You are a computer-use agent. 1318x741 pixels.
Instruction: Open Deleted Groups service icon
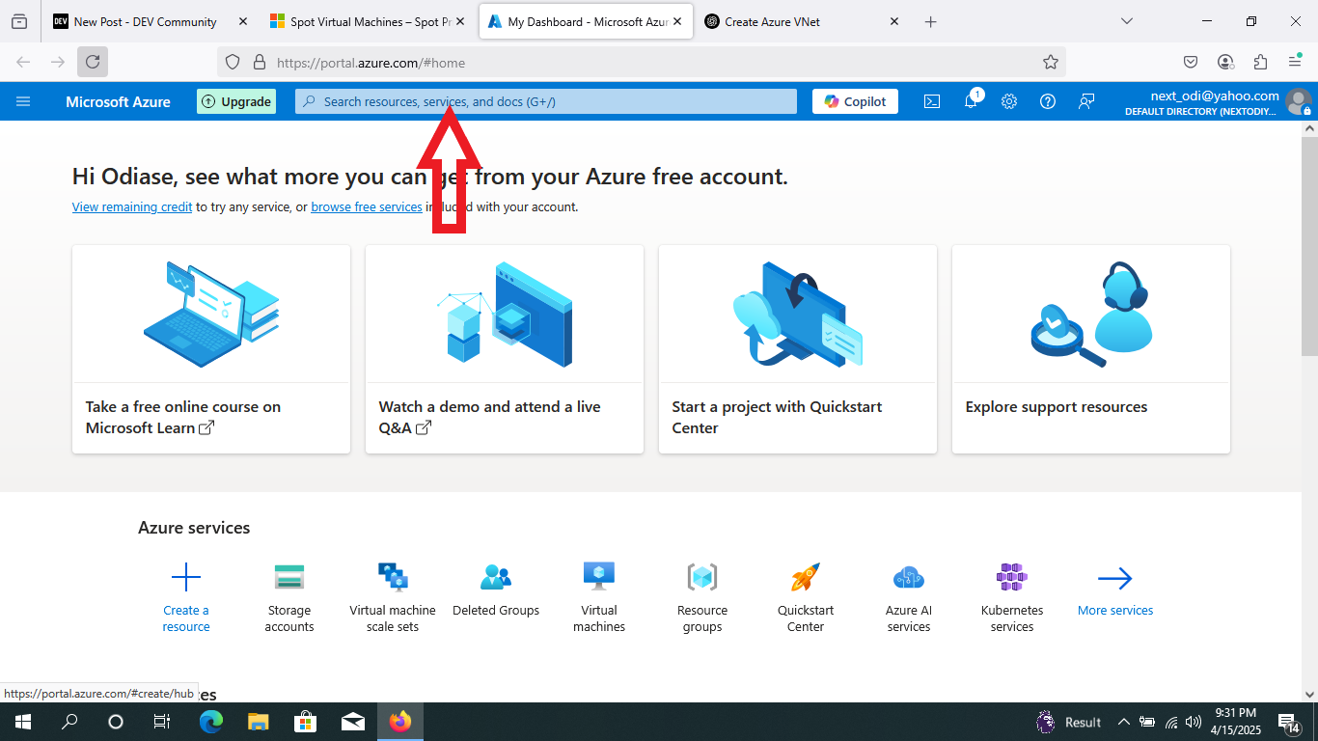pyautogui.click(x=496, y=577)
